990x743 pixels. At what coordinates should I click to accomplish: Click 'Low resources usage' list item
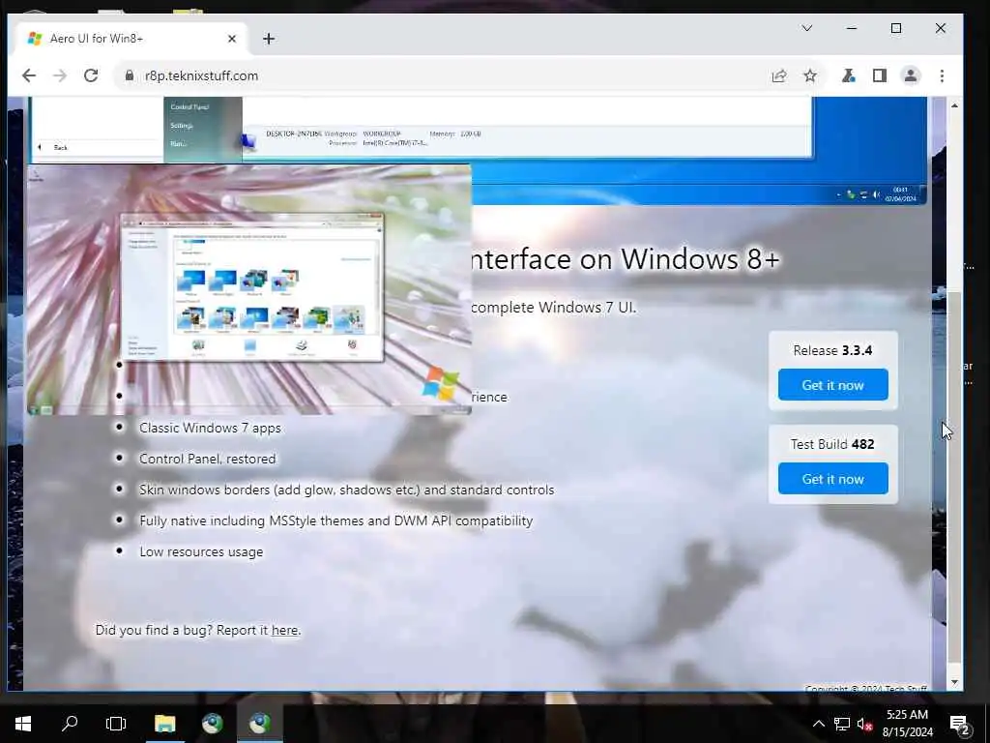[x=201, y=551]
